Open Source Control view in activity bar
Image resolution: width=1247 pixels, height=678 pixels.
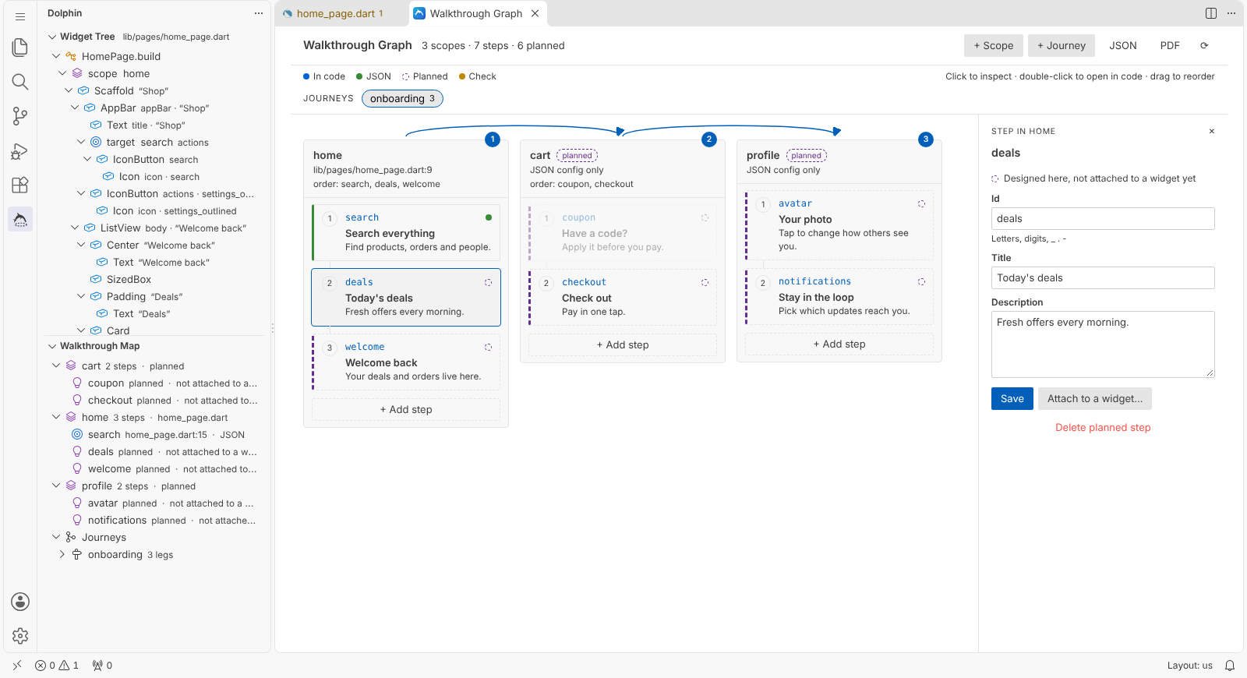[20, 116]
